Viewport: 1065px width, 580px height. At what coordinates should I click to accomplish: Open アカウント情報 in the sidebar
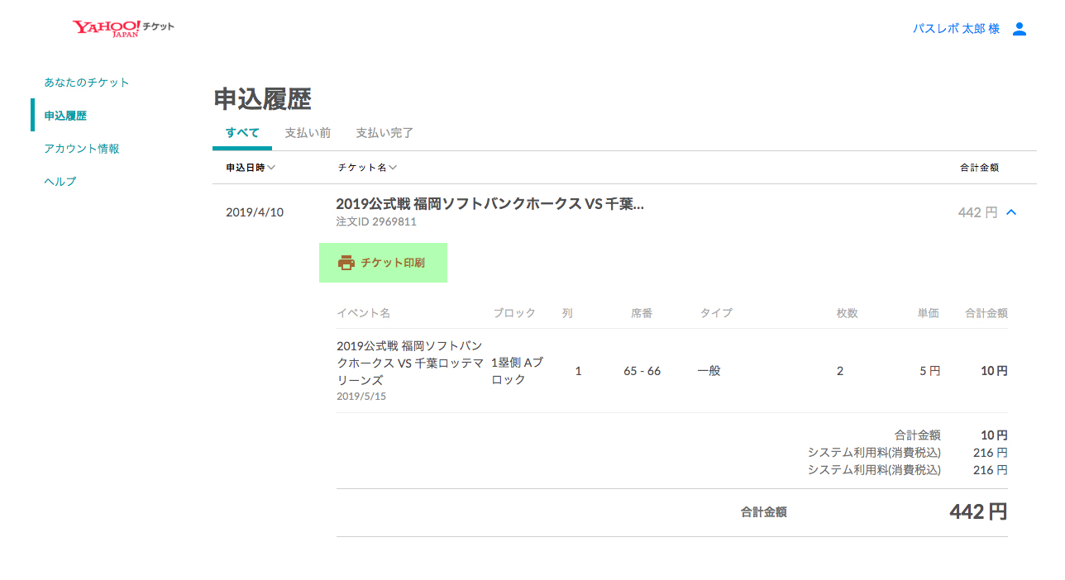(x=82, y=149)
